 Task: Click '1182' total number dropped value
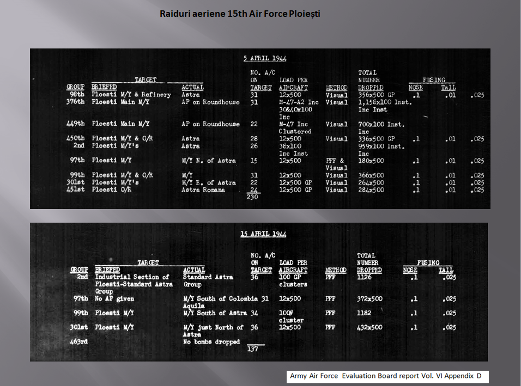click(364, 313)
